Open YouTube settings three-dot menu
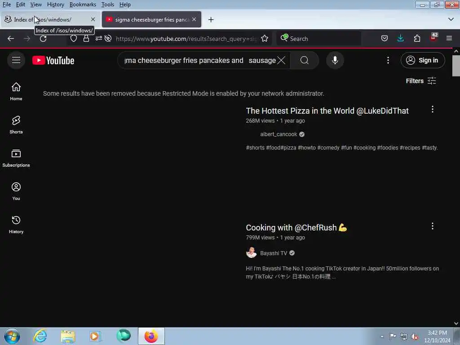 tap(388, 61)
